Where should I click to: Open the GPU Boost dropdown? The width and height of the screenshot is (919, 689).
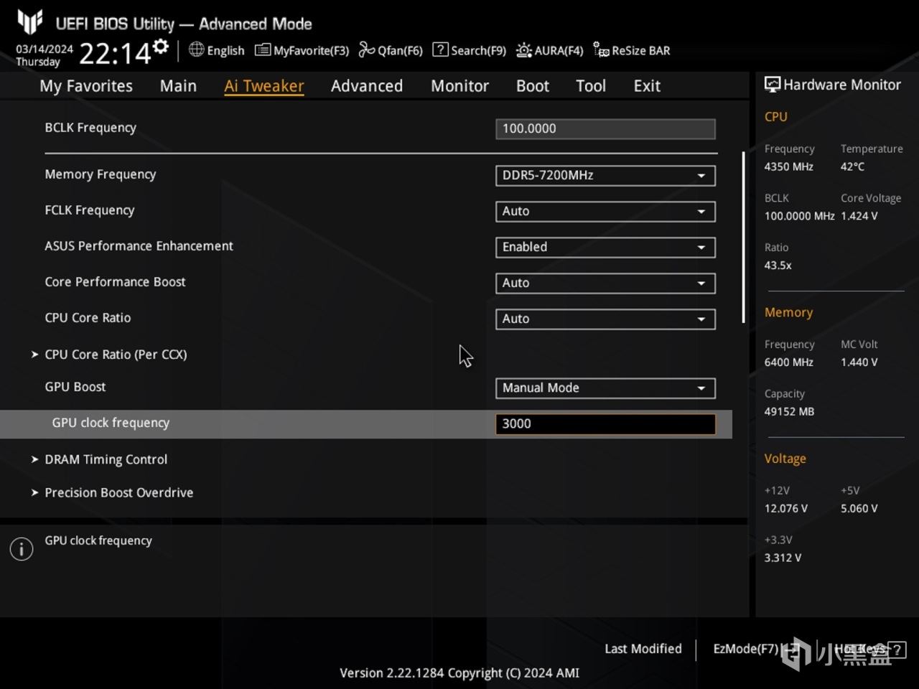pos(605,388)
